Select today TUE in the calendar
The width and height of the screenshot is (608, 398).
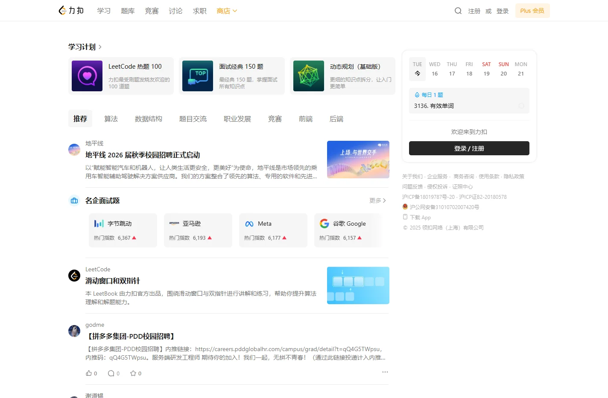tap(418, 69)
